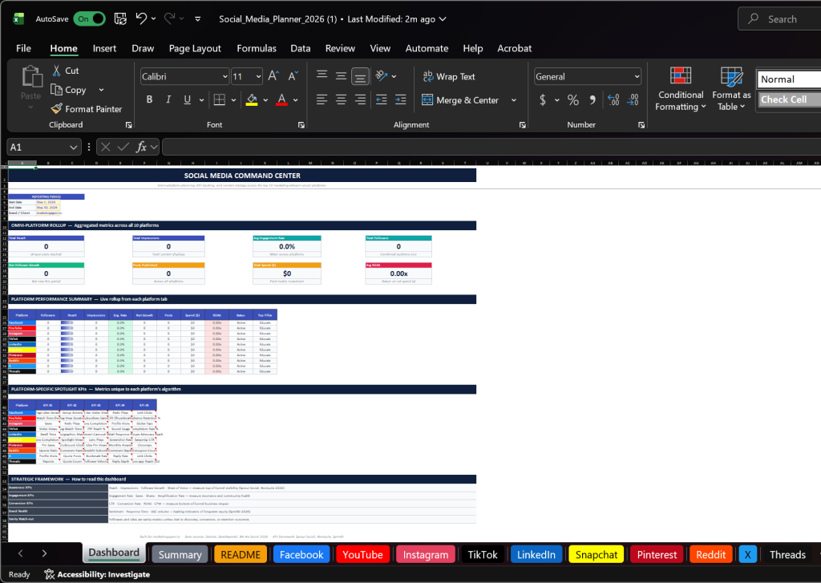This screenshot has height=583, width=821.
Task: Expand the General number format dropdown
Action: pos(637,77)
